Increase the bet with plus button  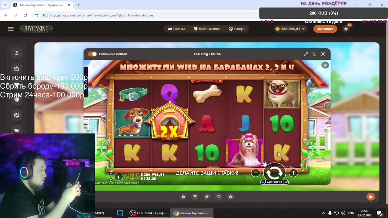293,173
